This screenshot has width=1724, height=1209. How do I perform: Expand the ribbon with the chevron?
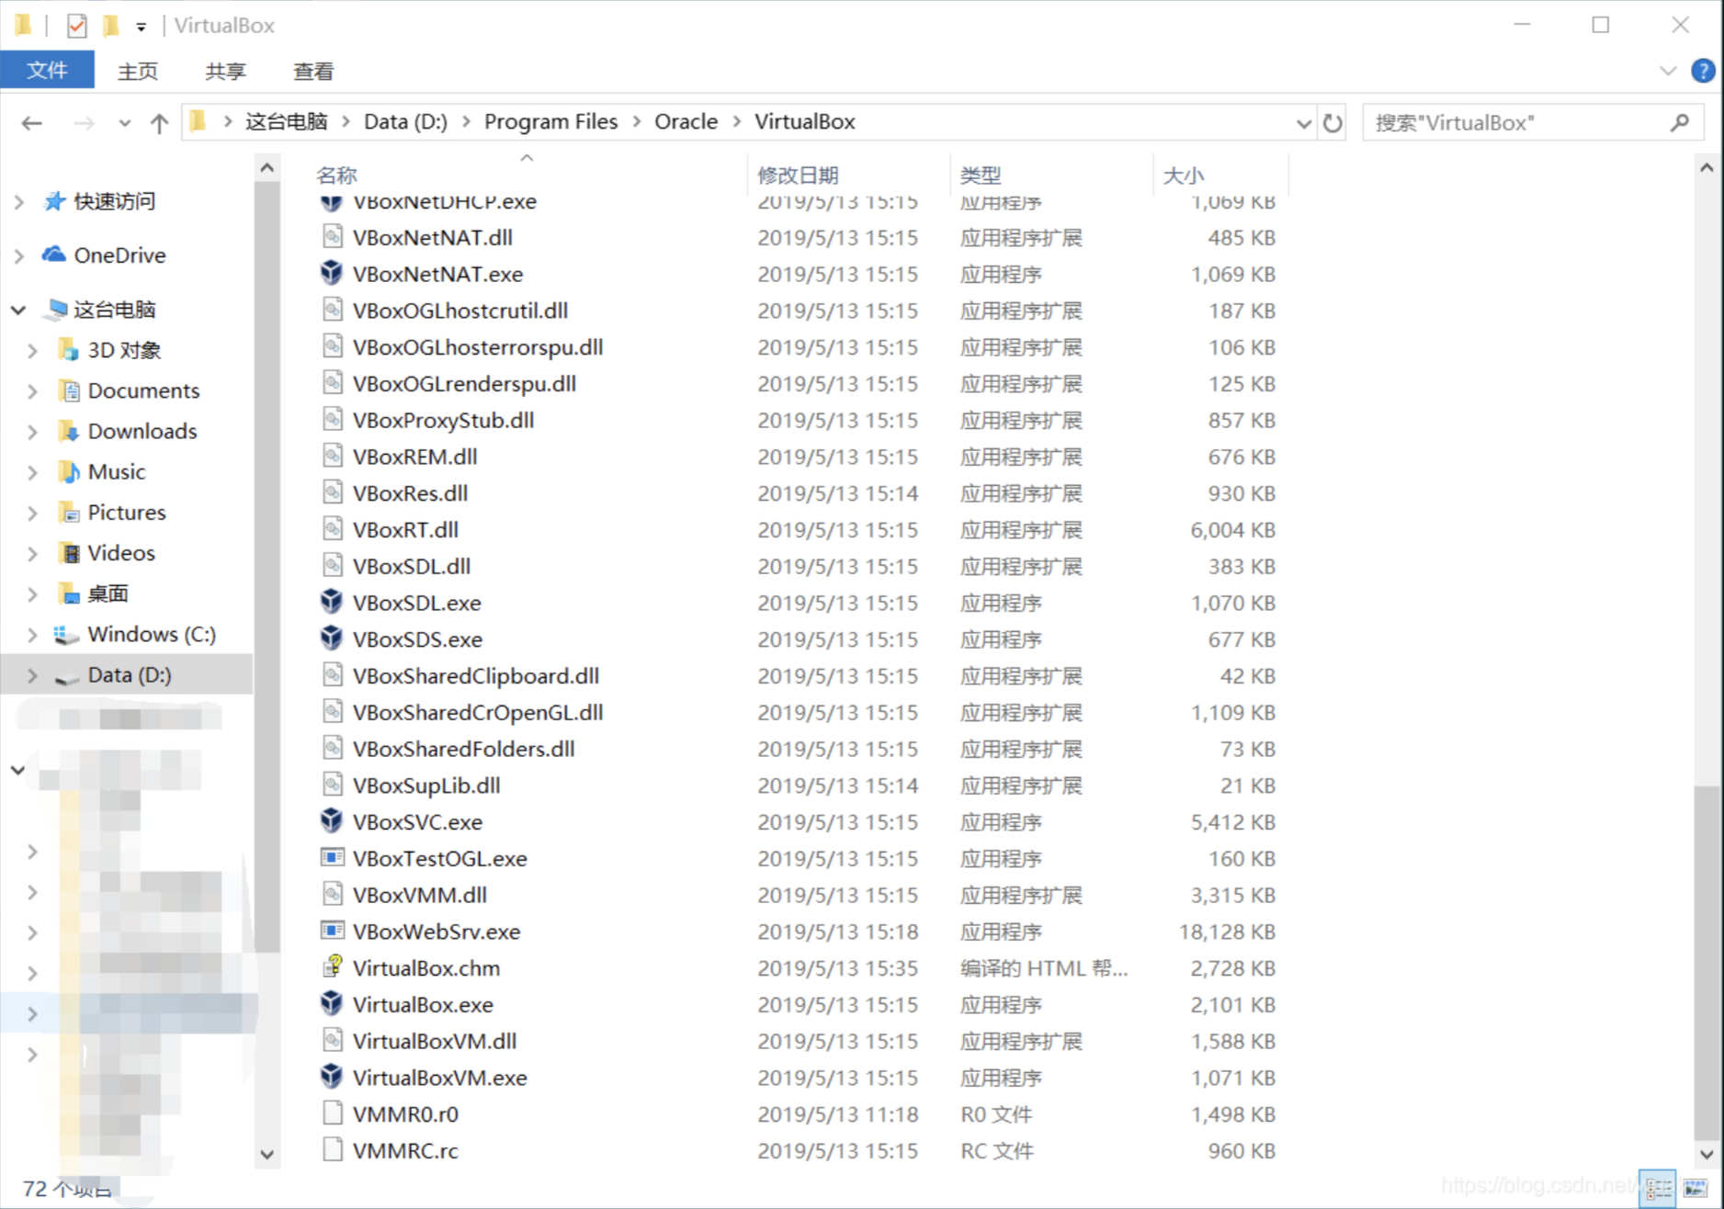click(1668, 71)
